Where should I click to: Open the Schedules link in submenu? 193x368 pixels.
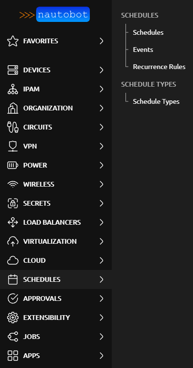148,32
